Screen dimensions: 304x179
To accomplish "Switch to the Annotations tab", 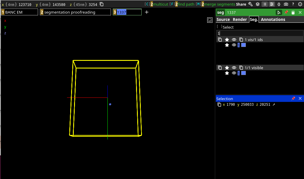I will (x=273, y=19).
